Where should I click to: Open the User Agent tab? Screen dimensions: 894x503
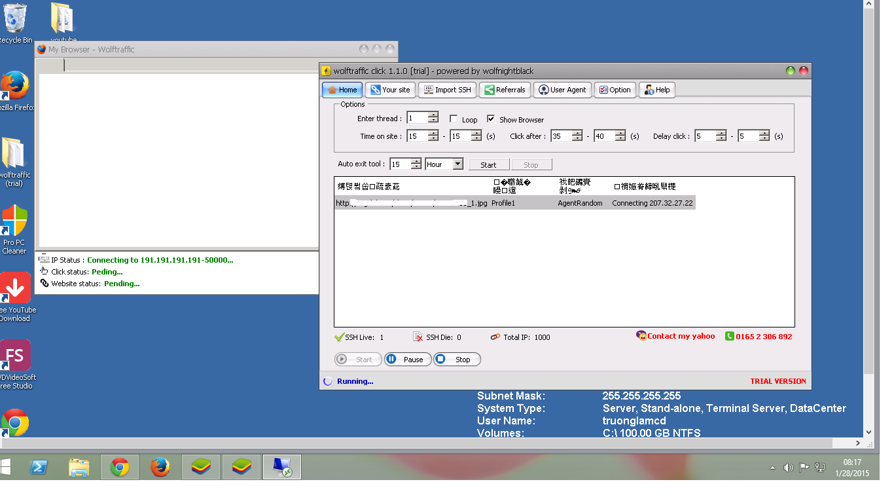tap(562, 90)
